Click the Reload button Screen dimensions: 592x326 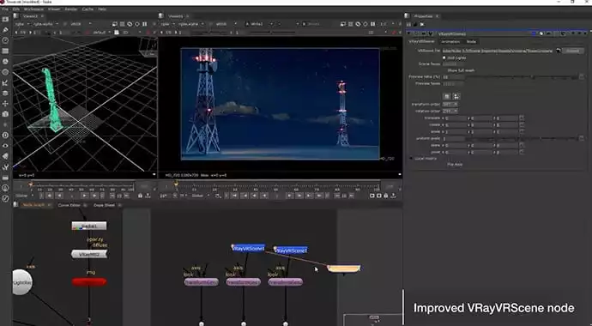click(x=573, y=51)
